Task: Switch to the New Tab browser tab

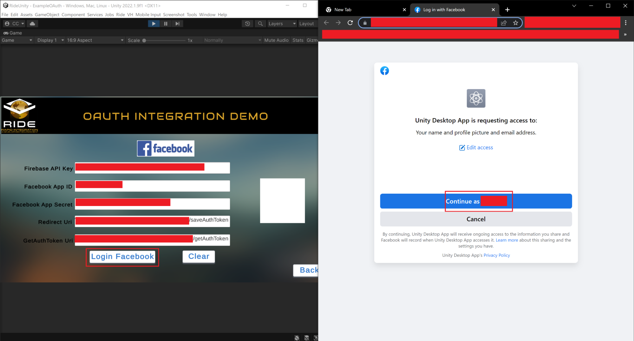Action: 365,10
